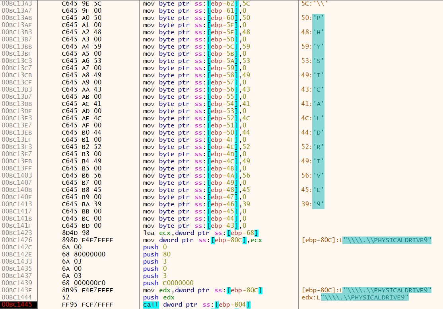The height and width of the screenshot is (309, 443).
Task: Click opcode bytes FF95 FCF7FFFF
Action: pos(87,305)
